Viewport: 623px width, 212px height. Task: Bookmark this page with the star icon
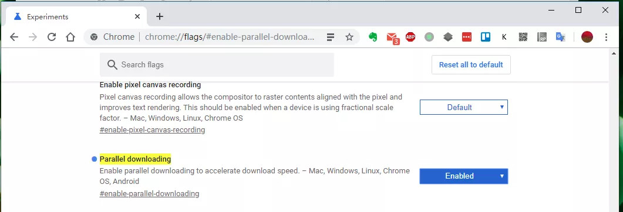pos(349,37)
